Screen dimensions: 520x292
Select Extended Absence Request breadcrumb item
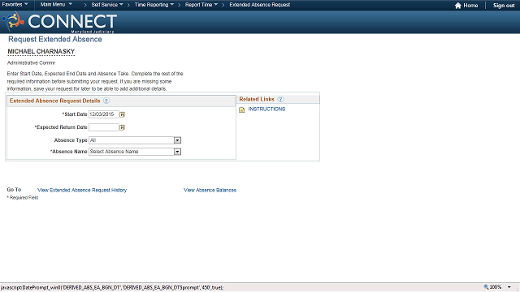260,5
